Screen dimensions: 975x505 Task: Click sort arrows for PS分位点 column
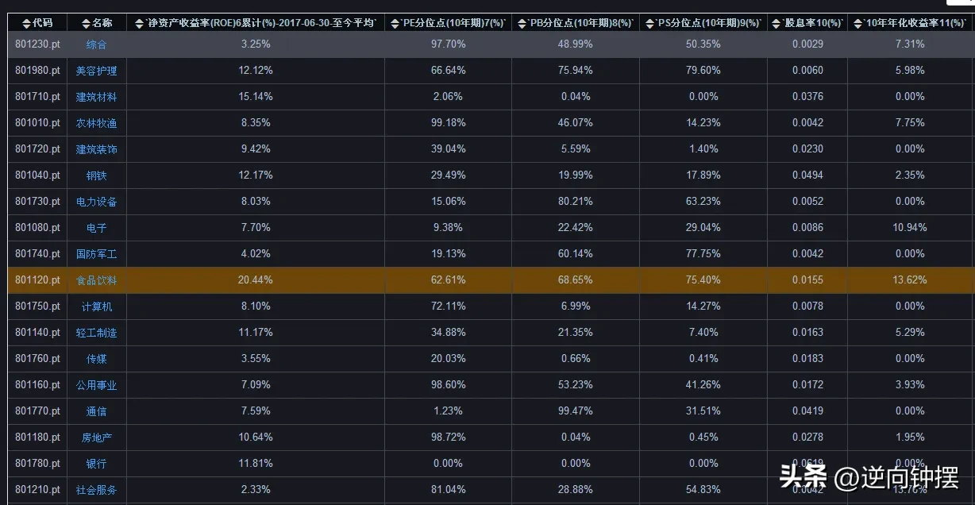(x=650, y=24)
